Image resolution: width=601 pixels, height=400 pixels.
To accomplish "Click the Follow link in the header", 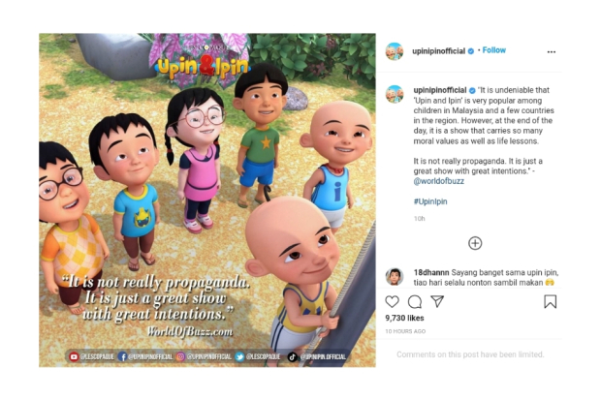I will (x=494, y=50).
